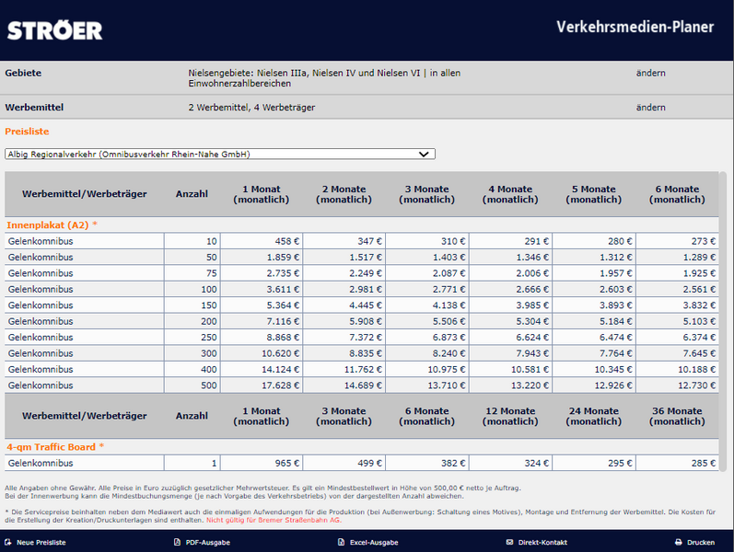Click the Direkt-Kontakt envelope icon
Viewport: 734px width, 552px height.
point(509,542)
